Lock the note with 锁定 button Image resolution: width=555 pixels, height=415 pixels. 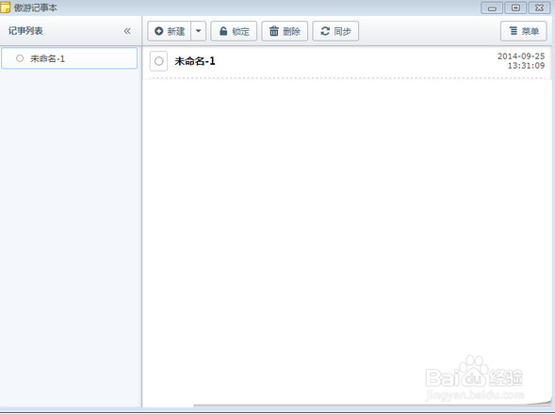point(234,31)
